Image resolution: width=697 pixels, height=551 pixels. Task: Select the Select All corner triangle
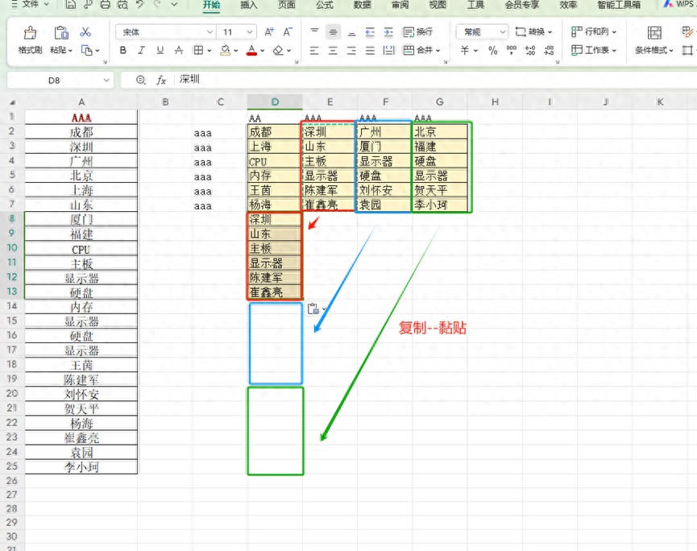[x=12, y=102]
